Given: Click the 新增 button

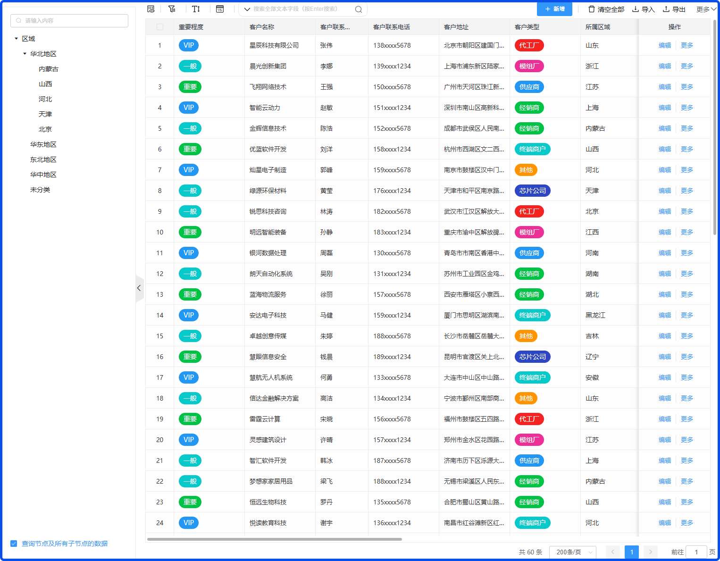Looking at the screenshot, I should (x=554, y=9).
